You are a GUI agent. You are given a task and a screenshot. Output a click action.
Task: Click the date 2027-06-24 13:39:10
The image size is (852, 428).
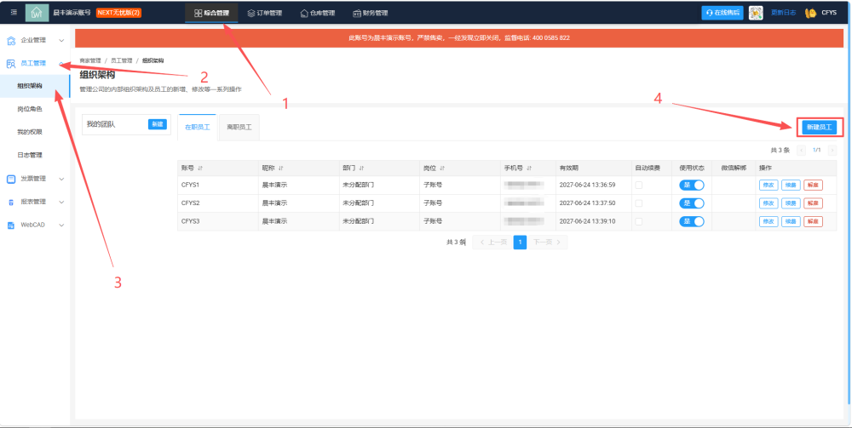pos(587,221)
